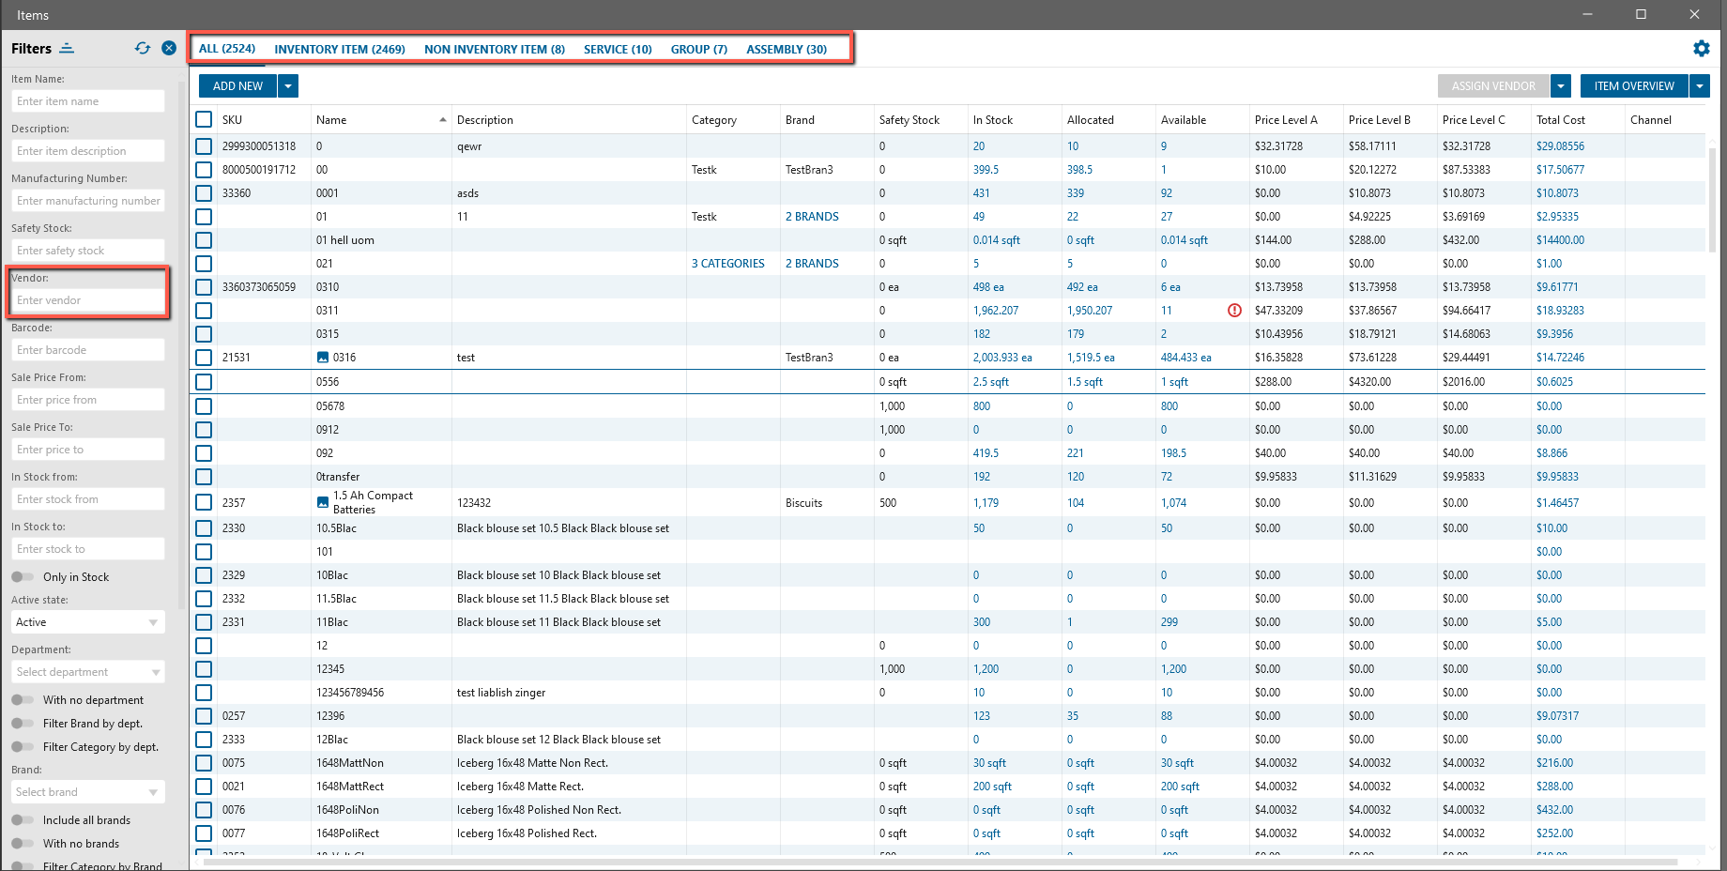Select description Iceberg 16x48 Matte Non Rect.
This screenshot has height=871, width=1727.
[x=532, y=763]
